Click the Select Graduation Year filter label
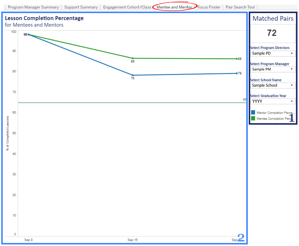 click(268, 96)
